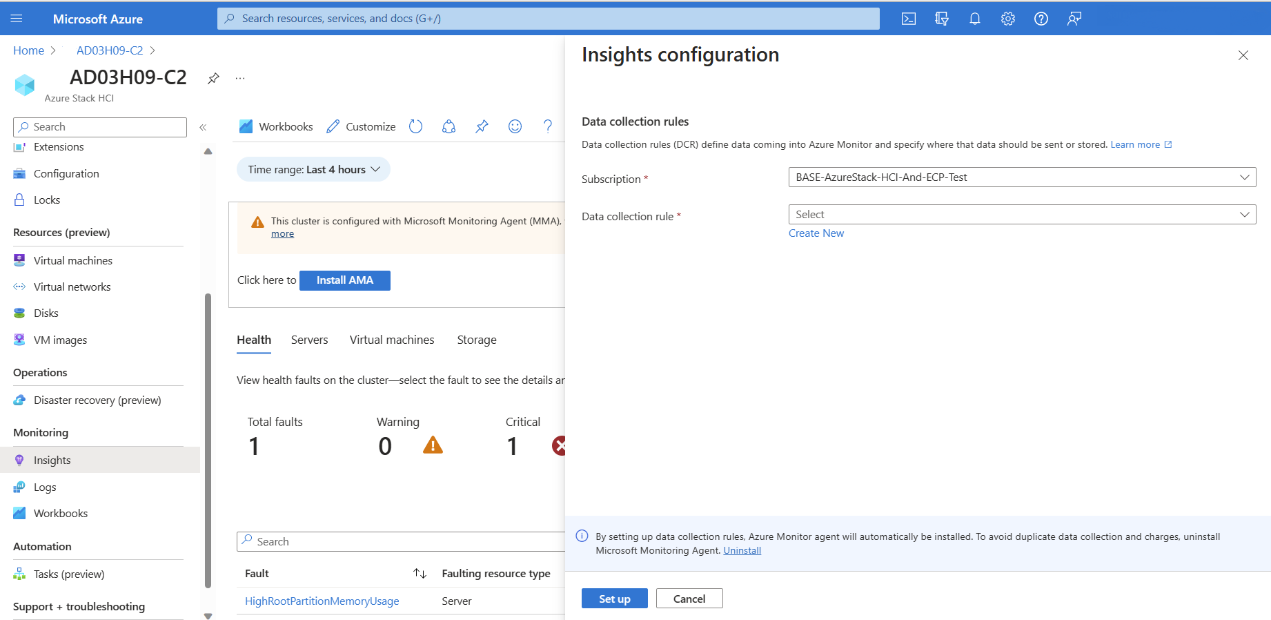Click the workbook help question mark

point(548,126)
